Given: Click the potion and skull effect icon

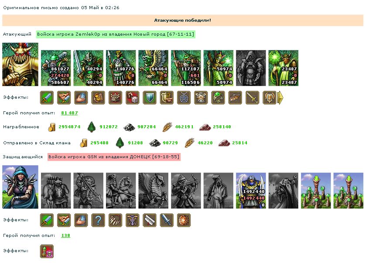Looking at the screenshot, I should pos(47,251).
